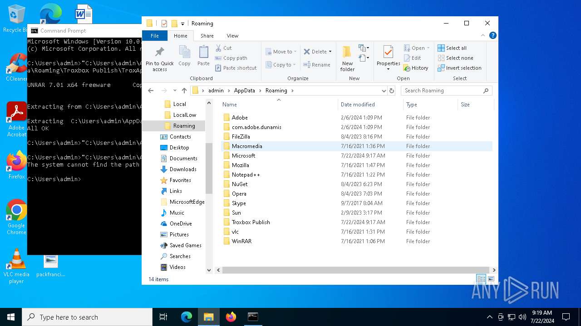Click the Search Roaming input field
The width and height of the screenshot is (581, 326).
pos(446,91)
